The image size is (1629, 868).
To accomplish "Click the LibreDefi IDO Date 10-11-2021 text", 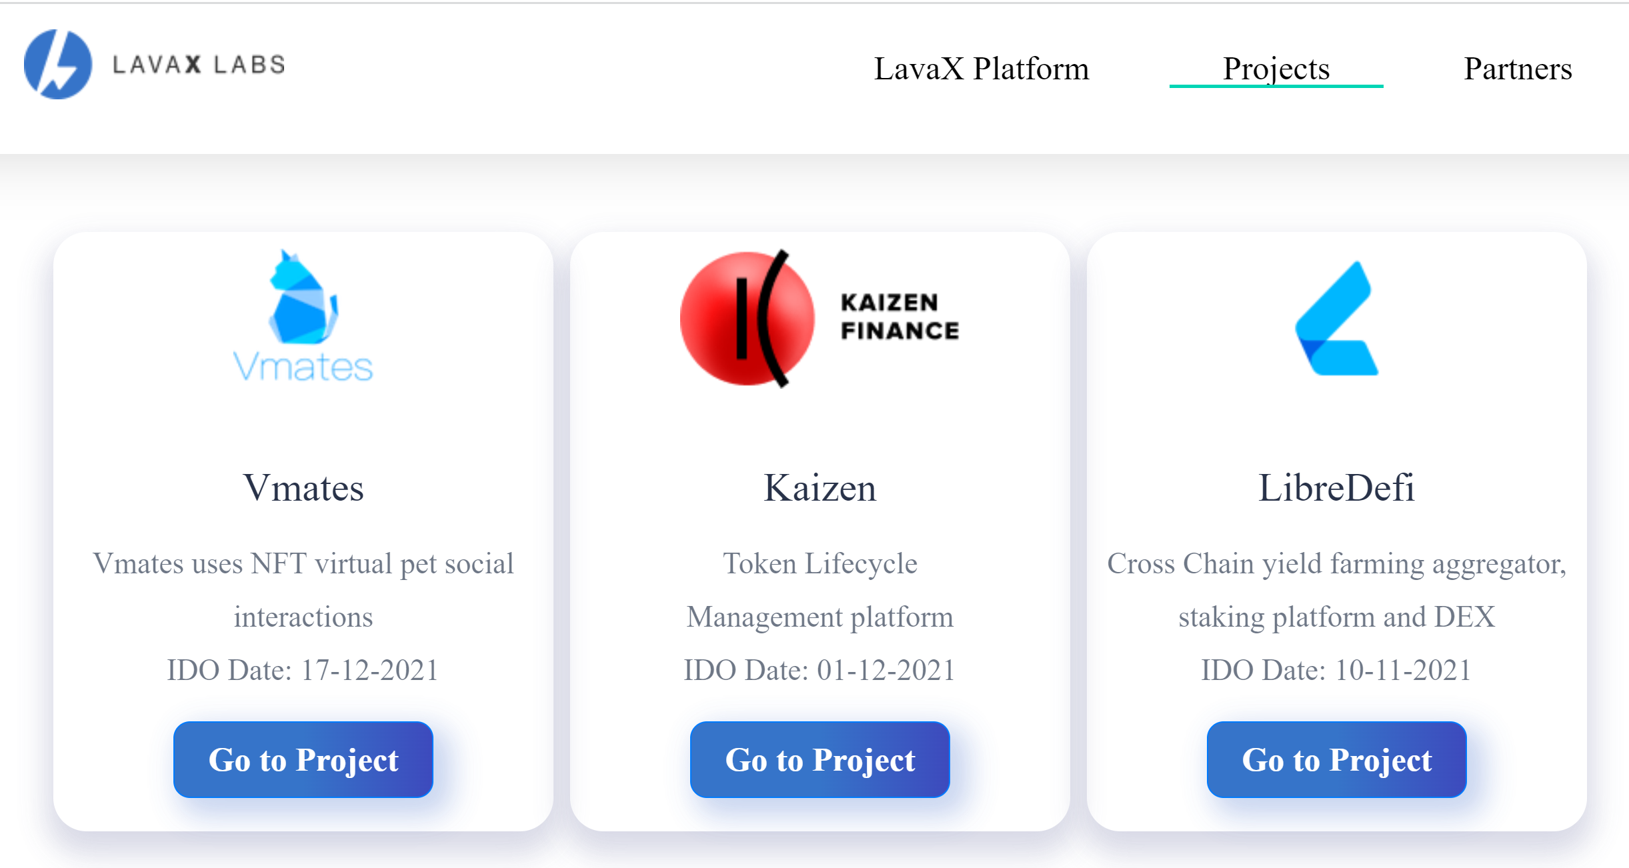I will point(1337,670).
